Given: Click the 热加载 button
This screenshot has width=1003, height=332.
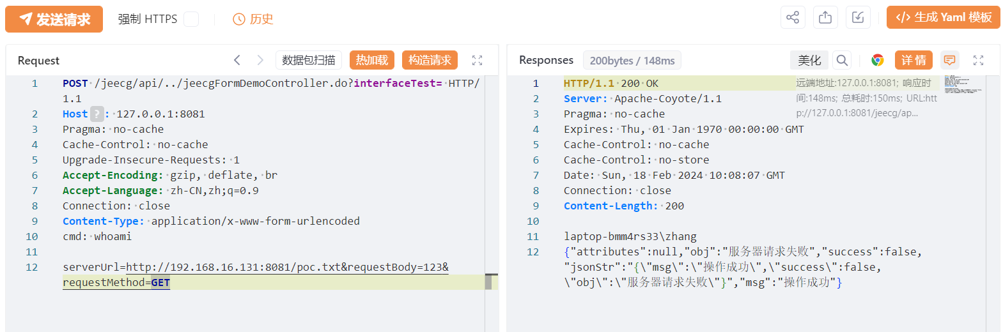Looking at the screenshot, I should coord(372,60).
